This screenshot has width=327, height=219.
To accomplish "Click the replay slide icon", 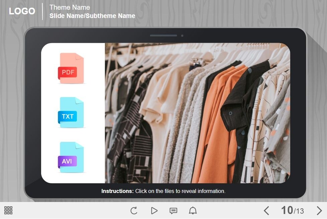I will point(134,211).
